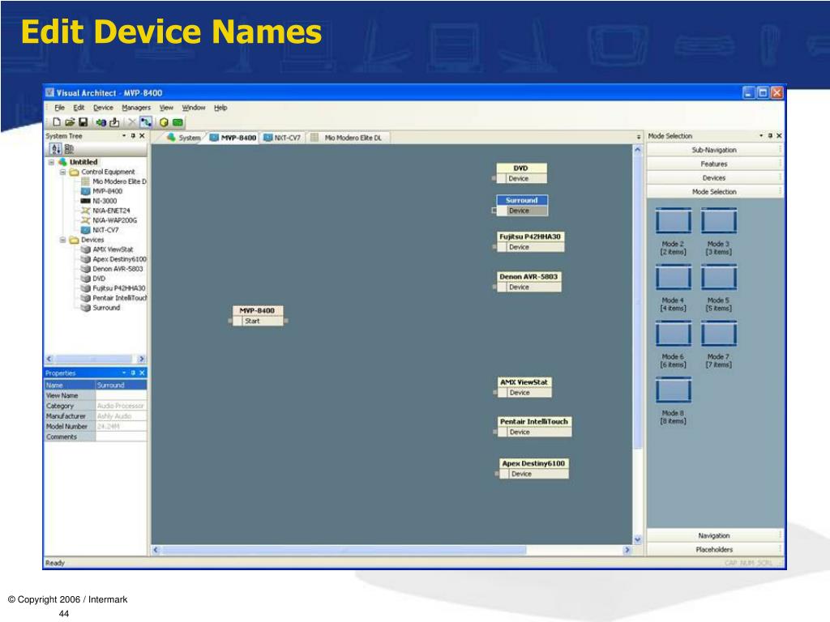The image size is (830, 622).
Task: Select AMX ViewStat in the tree
Action: tap(107, 249)
